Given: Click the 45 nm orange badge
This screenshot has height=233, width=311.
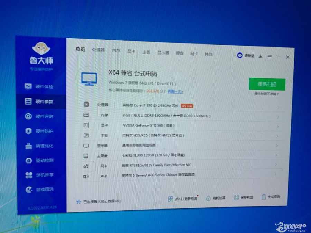Looking at the screenshot, I should pyautogui.click(x=187, y=106).
